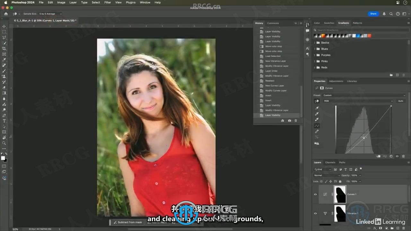Click the on-image adjustment tool in Curves
The image size is (411, 231).
(x=317, y=101)
